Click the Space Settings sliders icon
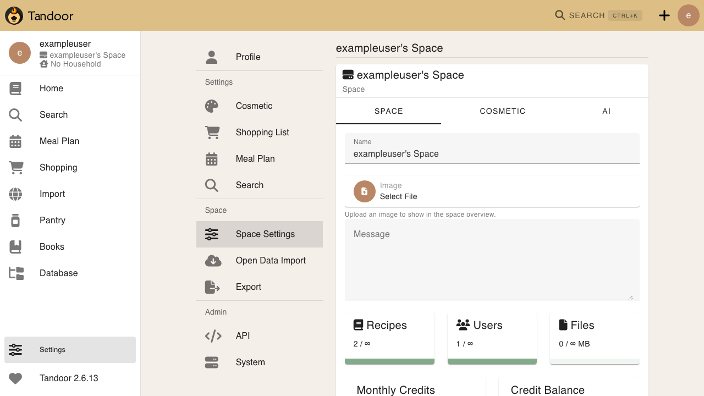 [x=212, y=234]
